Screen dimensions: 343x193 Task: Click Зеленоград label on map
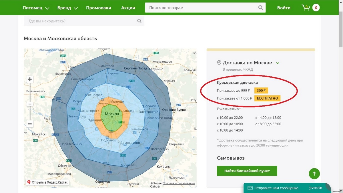coord(93,95)
